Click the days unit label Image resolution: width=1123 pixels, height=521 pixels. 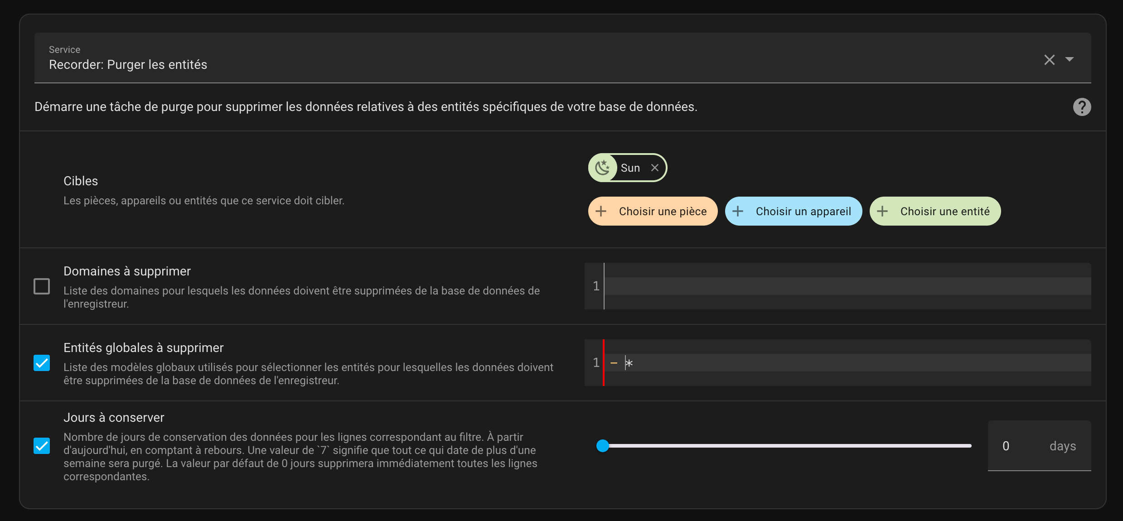click(1062, 446)
